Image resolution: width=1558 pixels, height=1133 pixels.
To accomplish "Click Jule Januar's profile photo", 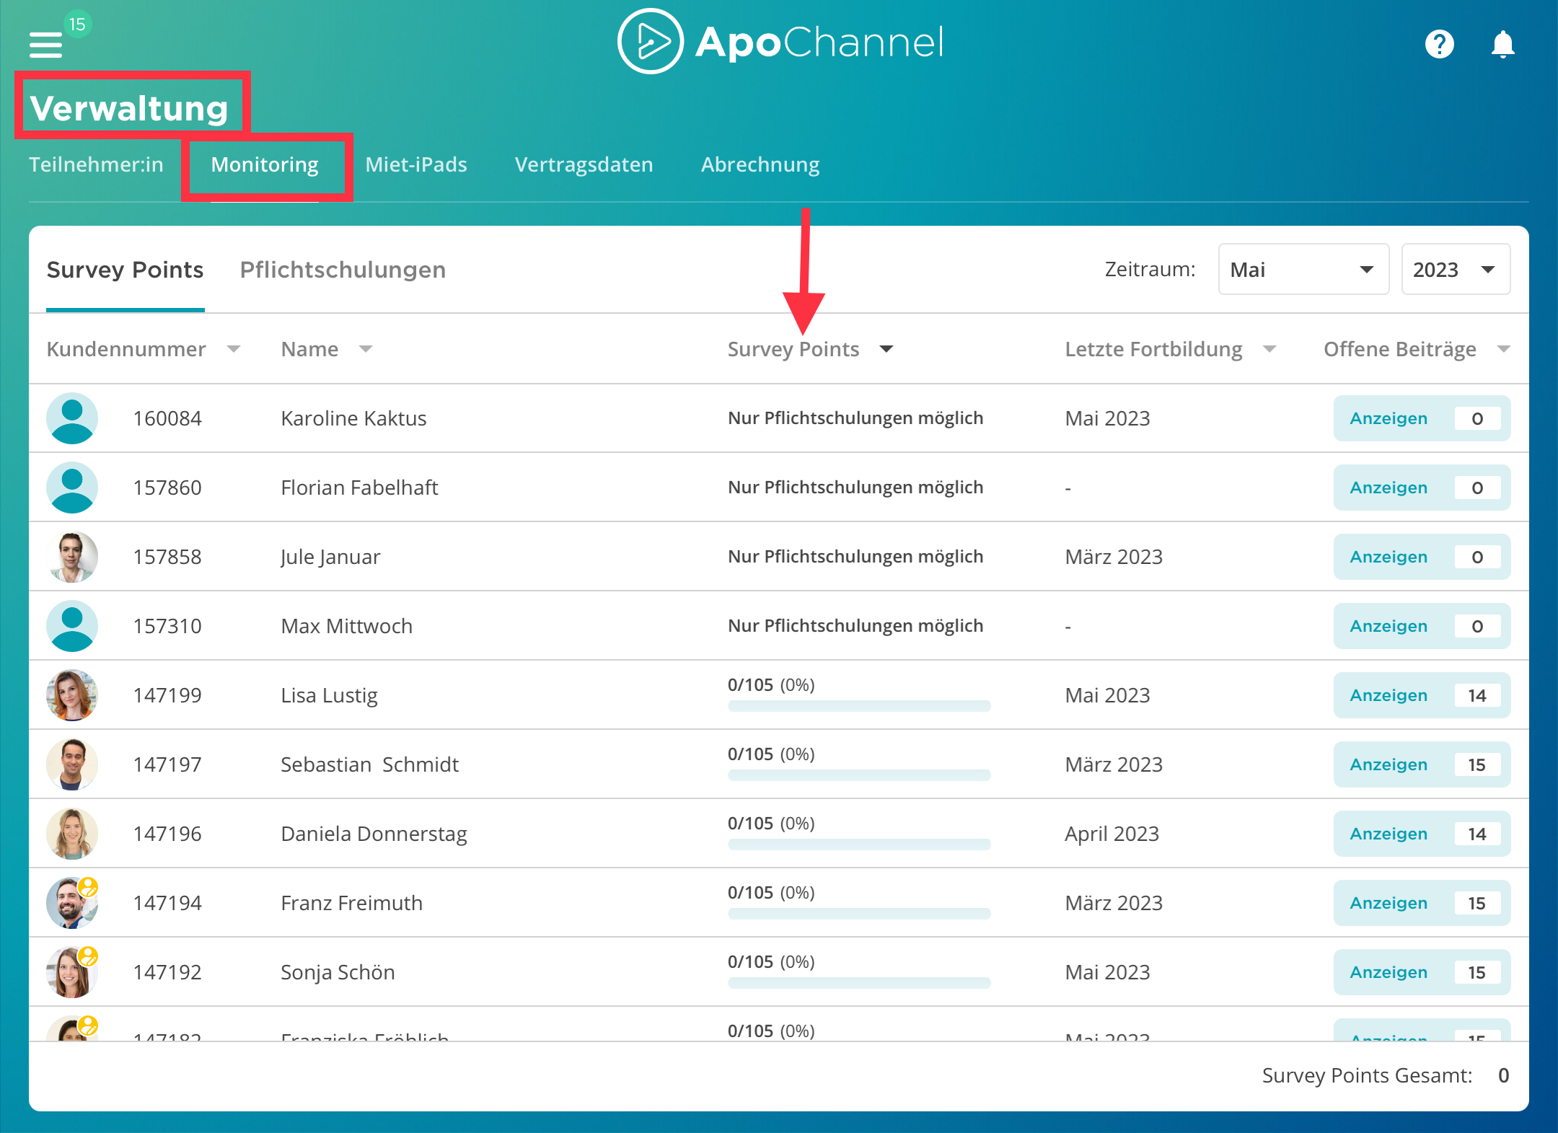I will click(x=72, y=557).
